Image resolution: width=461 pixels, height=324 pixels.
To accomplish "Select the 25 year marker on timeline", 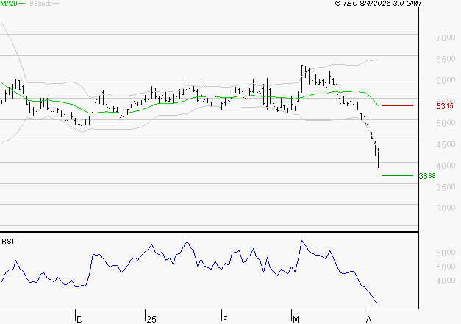I will pyautogui.click(x=151, y=319).
